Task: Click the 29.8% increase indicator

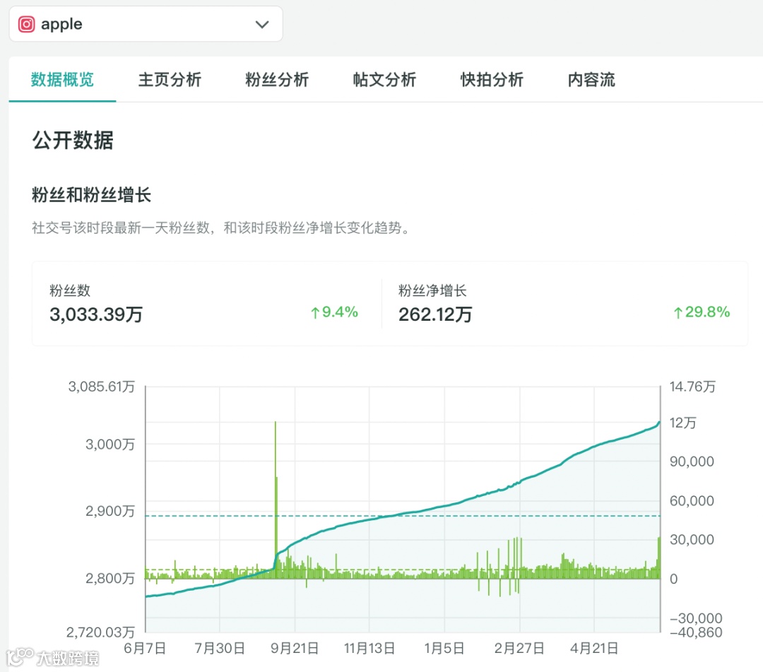Action: 702,312
